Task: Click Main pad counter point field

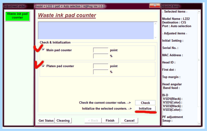Action: [101, 50]
